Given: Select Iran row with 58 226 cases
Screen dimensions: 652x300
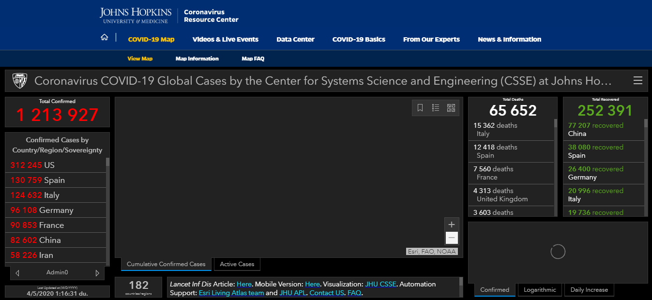Looking at the screenshot, I should click(56, 255).
